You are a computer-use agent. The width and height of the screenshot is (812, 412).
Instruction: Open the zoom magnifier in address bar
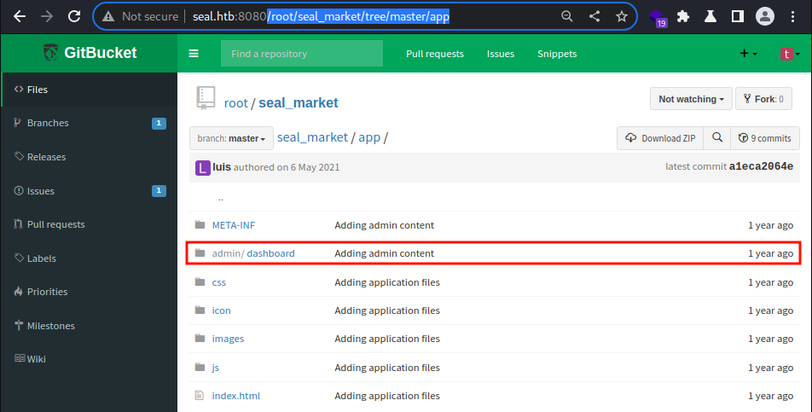pyautogui.click(x=567, y=16)
